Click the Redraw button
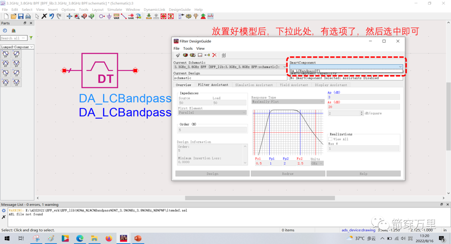Screen dimensions: 451x244 pyautogui.click(x=288, y=173)
